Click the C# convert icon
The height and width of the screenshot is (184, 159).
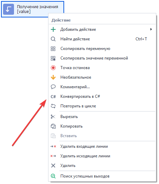[x=53, y=96]
